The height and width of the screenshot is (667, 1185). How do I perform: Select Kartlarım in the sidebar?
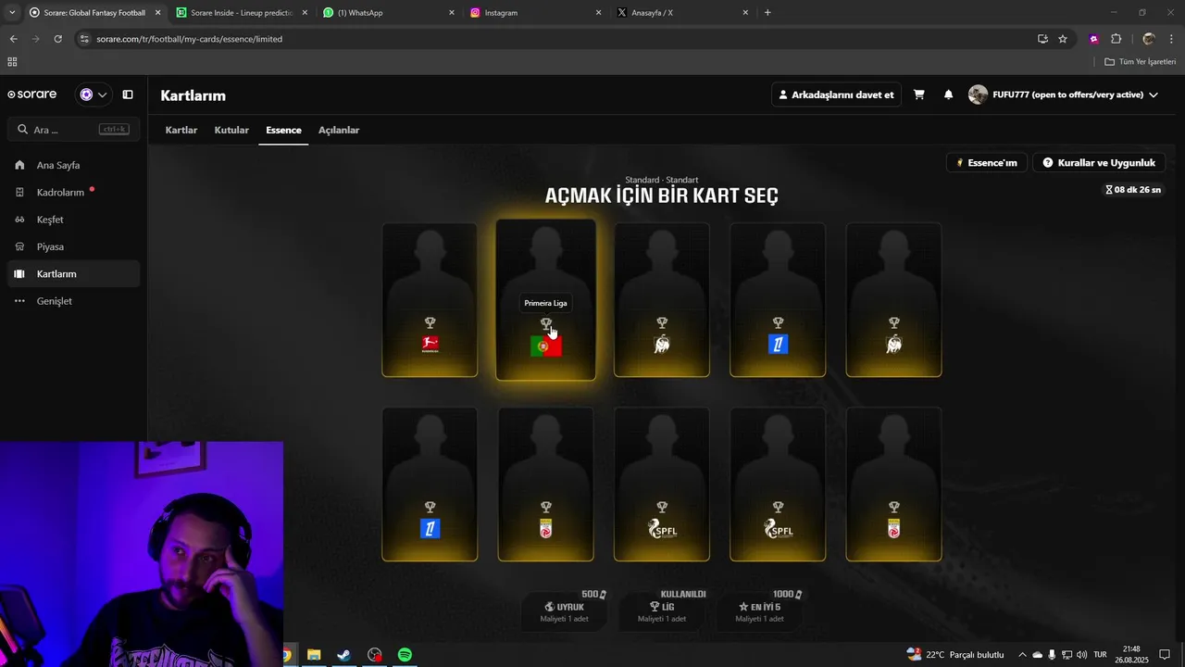tap(73, 274)
